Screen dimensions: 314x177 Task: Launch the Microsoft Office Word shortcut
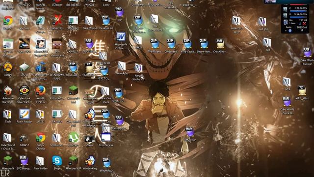[x=121, y=37]
